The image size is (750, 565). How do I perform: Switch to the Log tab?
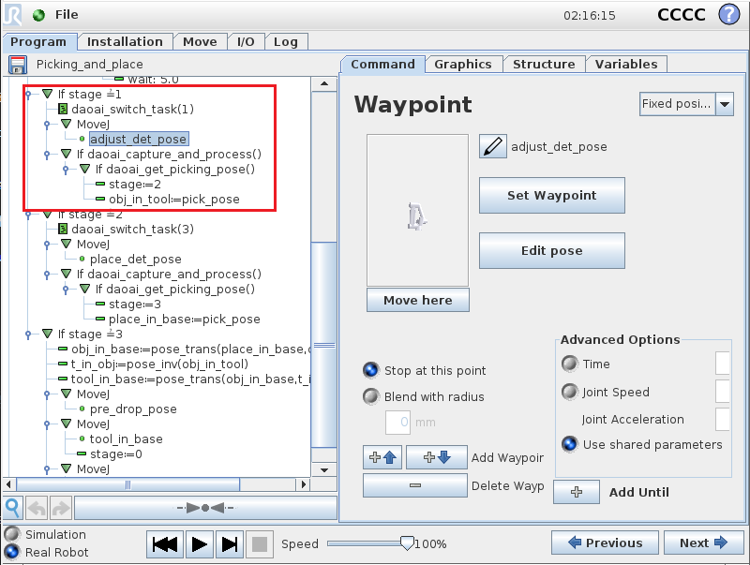(x=286, y=41)
